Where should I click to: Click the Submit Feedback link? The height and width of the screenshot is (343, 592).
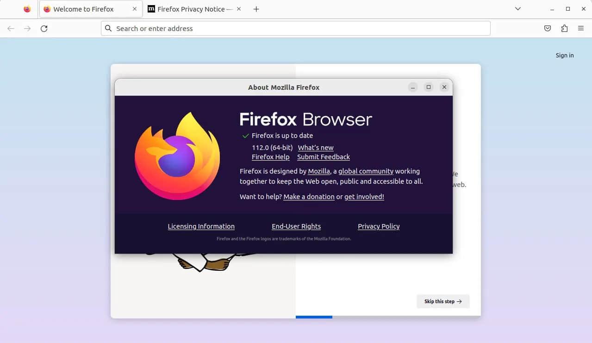[x=324, y=157]
